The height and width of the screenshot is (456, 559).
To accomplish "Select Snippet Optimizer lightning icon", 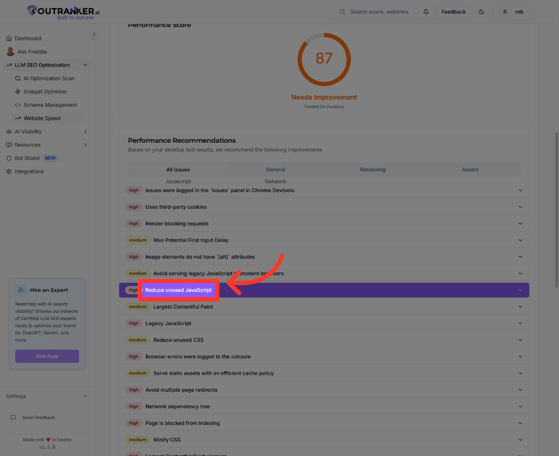I will click(18, 92).
